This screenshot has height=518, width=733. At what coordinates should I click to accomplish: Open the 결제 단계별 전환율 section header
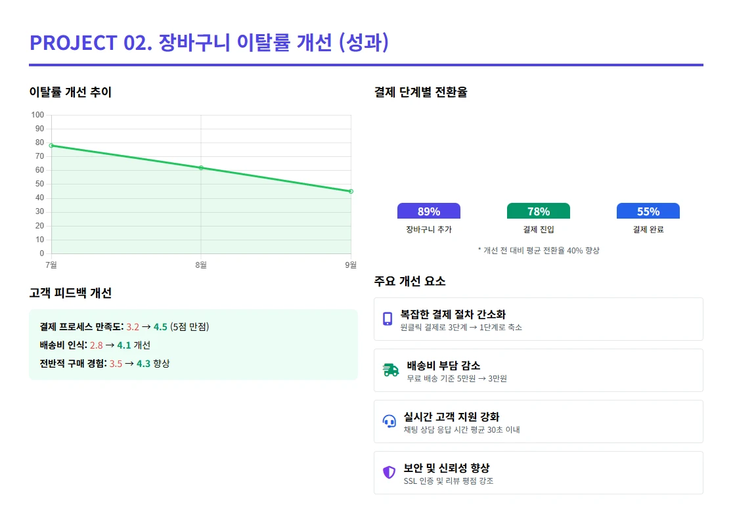(x=423, y=92)
